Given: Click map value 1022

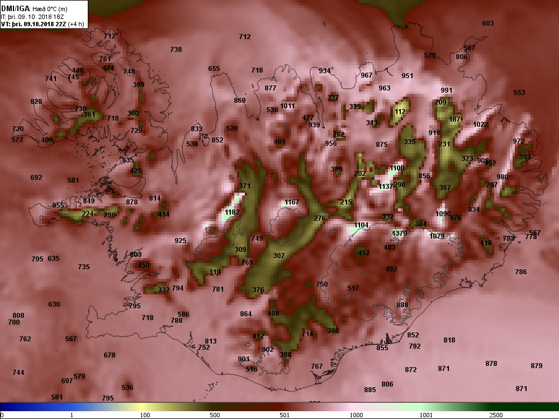Looking at the screenshot, I should (x=481, y=125).
